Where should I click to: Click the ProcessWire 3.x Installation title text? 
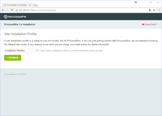coord(20,24)
